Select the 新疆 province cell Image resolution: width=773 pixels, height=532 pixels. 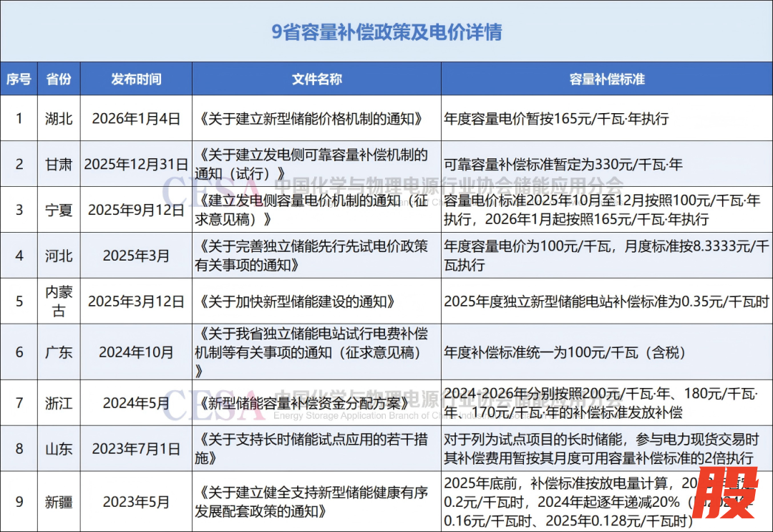58,502
